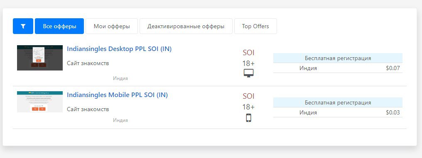Click the desktop monitor device icon
This screenshot has height=158, width=422.
(x=249, y=73)
